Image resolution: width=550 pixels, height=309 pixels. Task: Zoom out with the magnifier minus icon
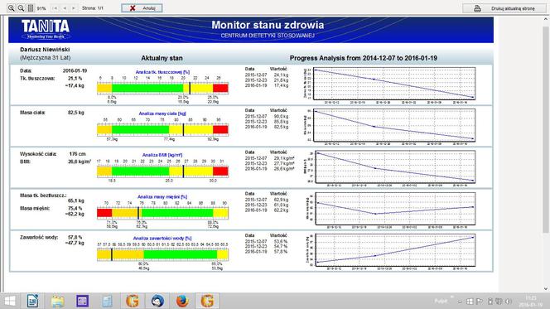coord(21,8)
